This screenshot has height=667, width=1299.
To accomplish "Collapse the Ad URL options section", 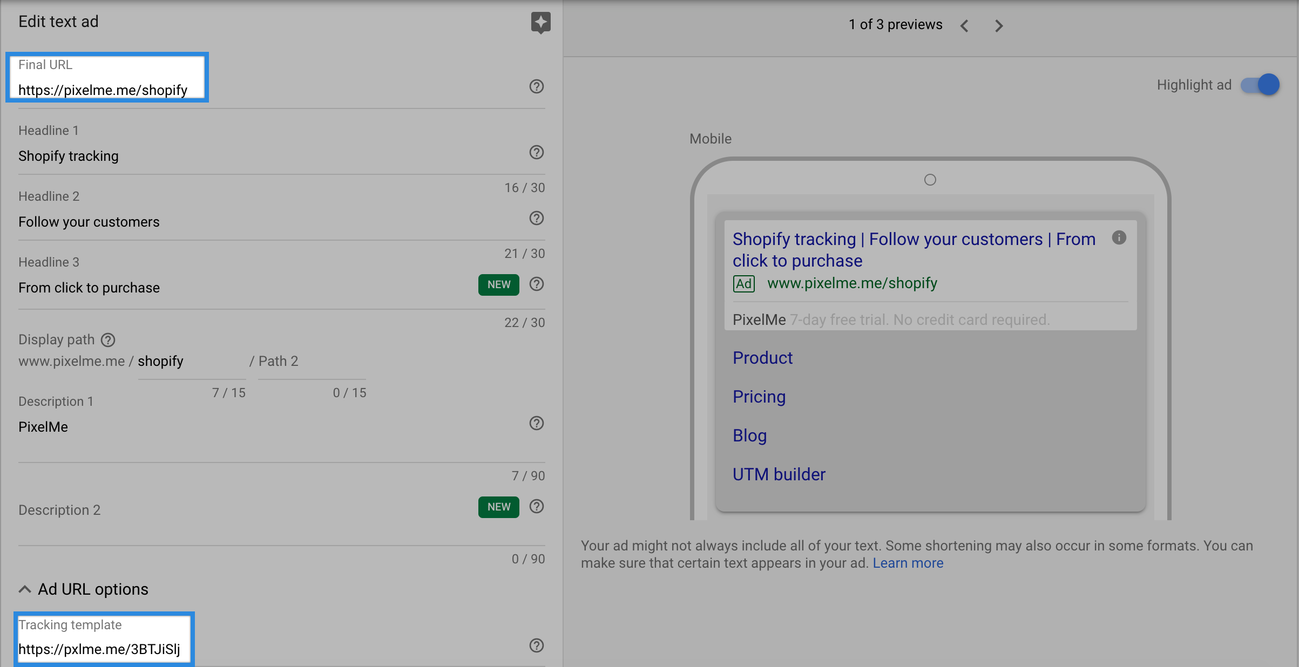I will pos(25,589).
